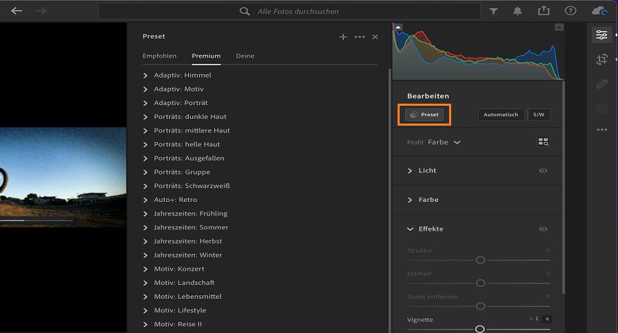Click the Preset button

424,115
